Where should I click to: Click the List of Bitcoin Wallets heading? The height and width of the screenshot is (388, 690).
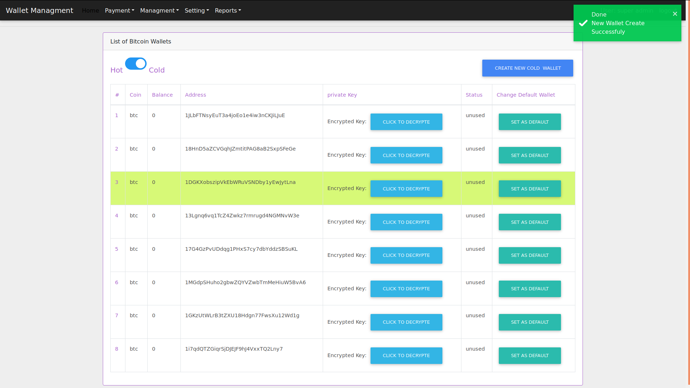point(141,41)
